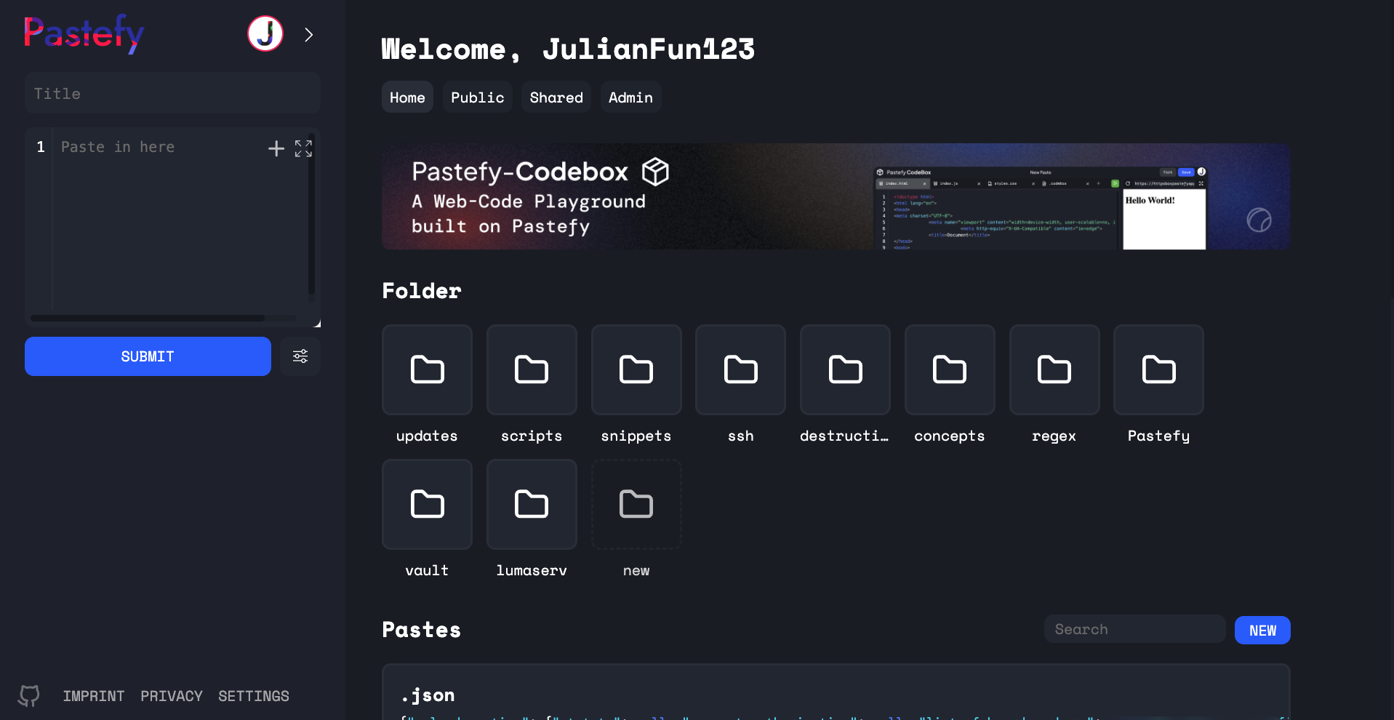The image size is (1394, 720).
Task: Open the JulianFun123 profile avatar
Action: pos(265,34)
